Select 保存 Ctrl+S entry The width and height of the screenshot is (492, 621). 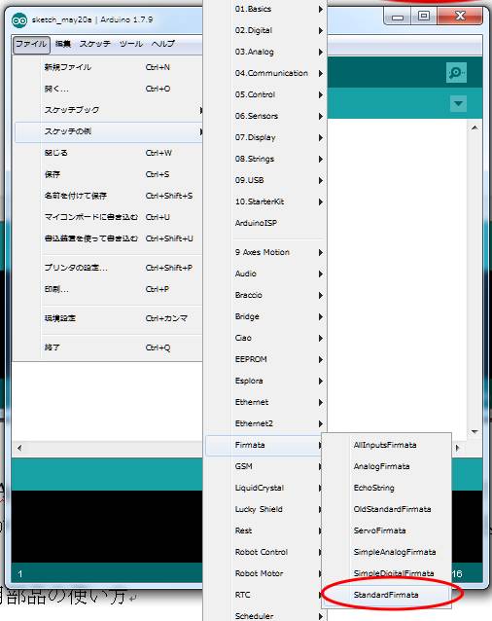click(108, 174)
